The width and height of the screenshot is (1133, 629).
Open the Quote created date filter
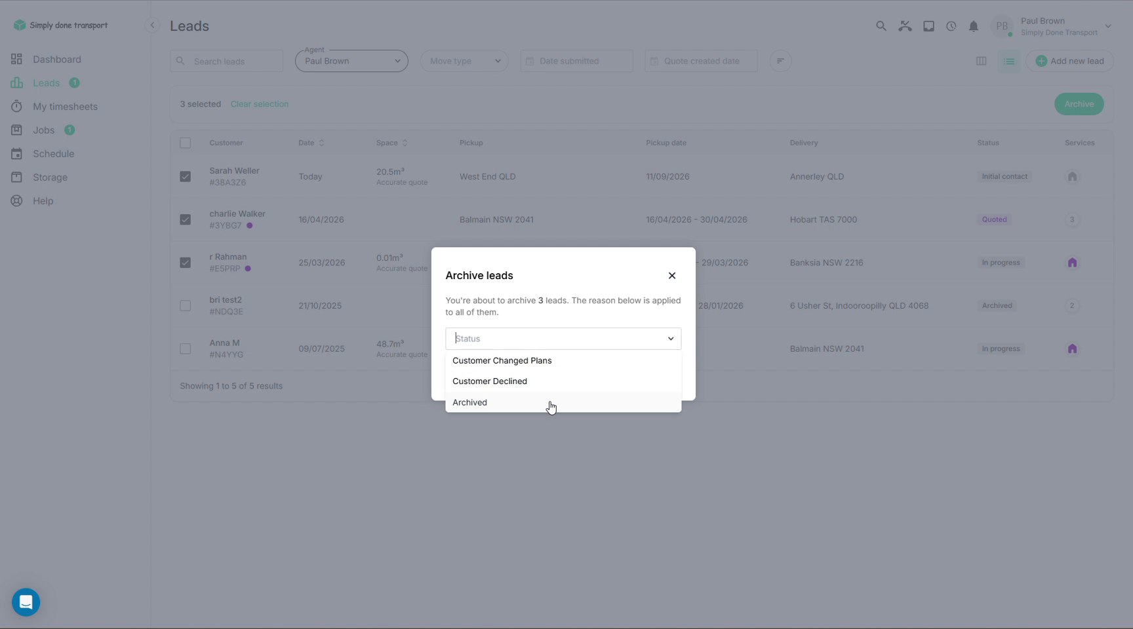pos(702,61)
